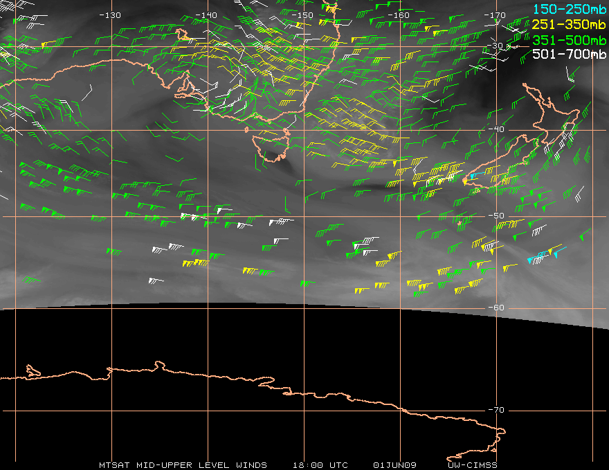Screen dimensions: 609x470
Task: Click the -60 latitude label
Action: coord(496,308)
